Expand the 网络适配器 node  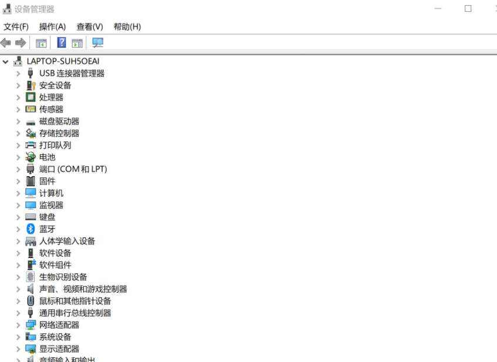(18, 325)
